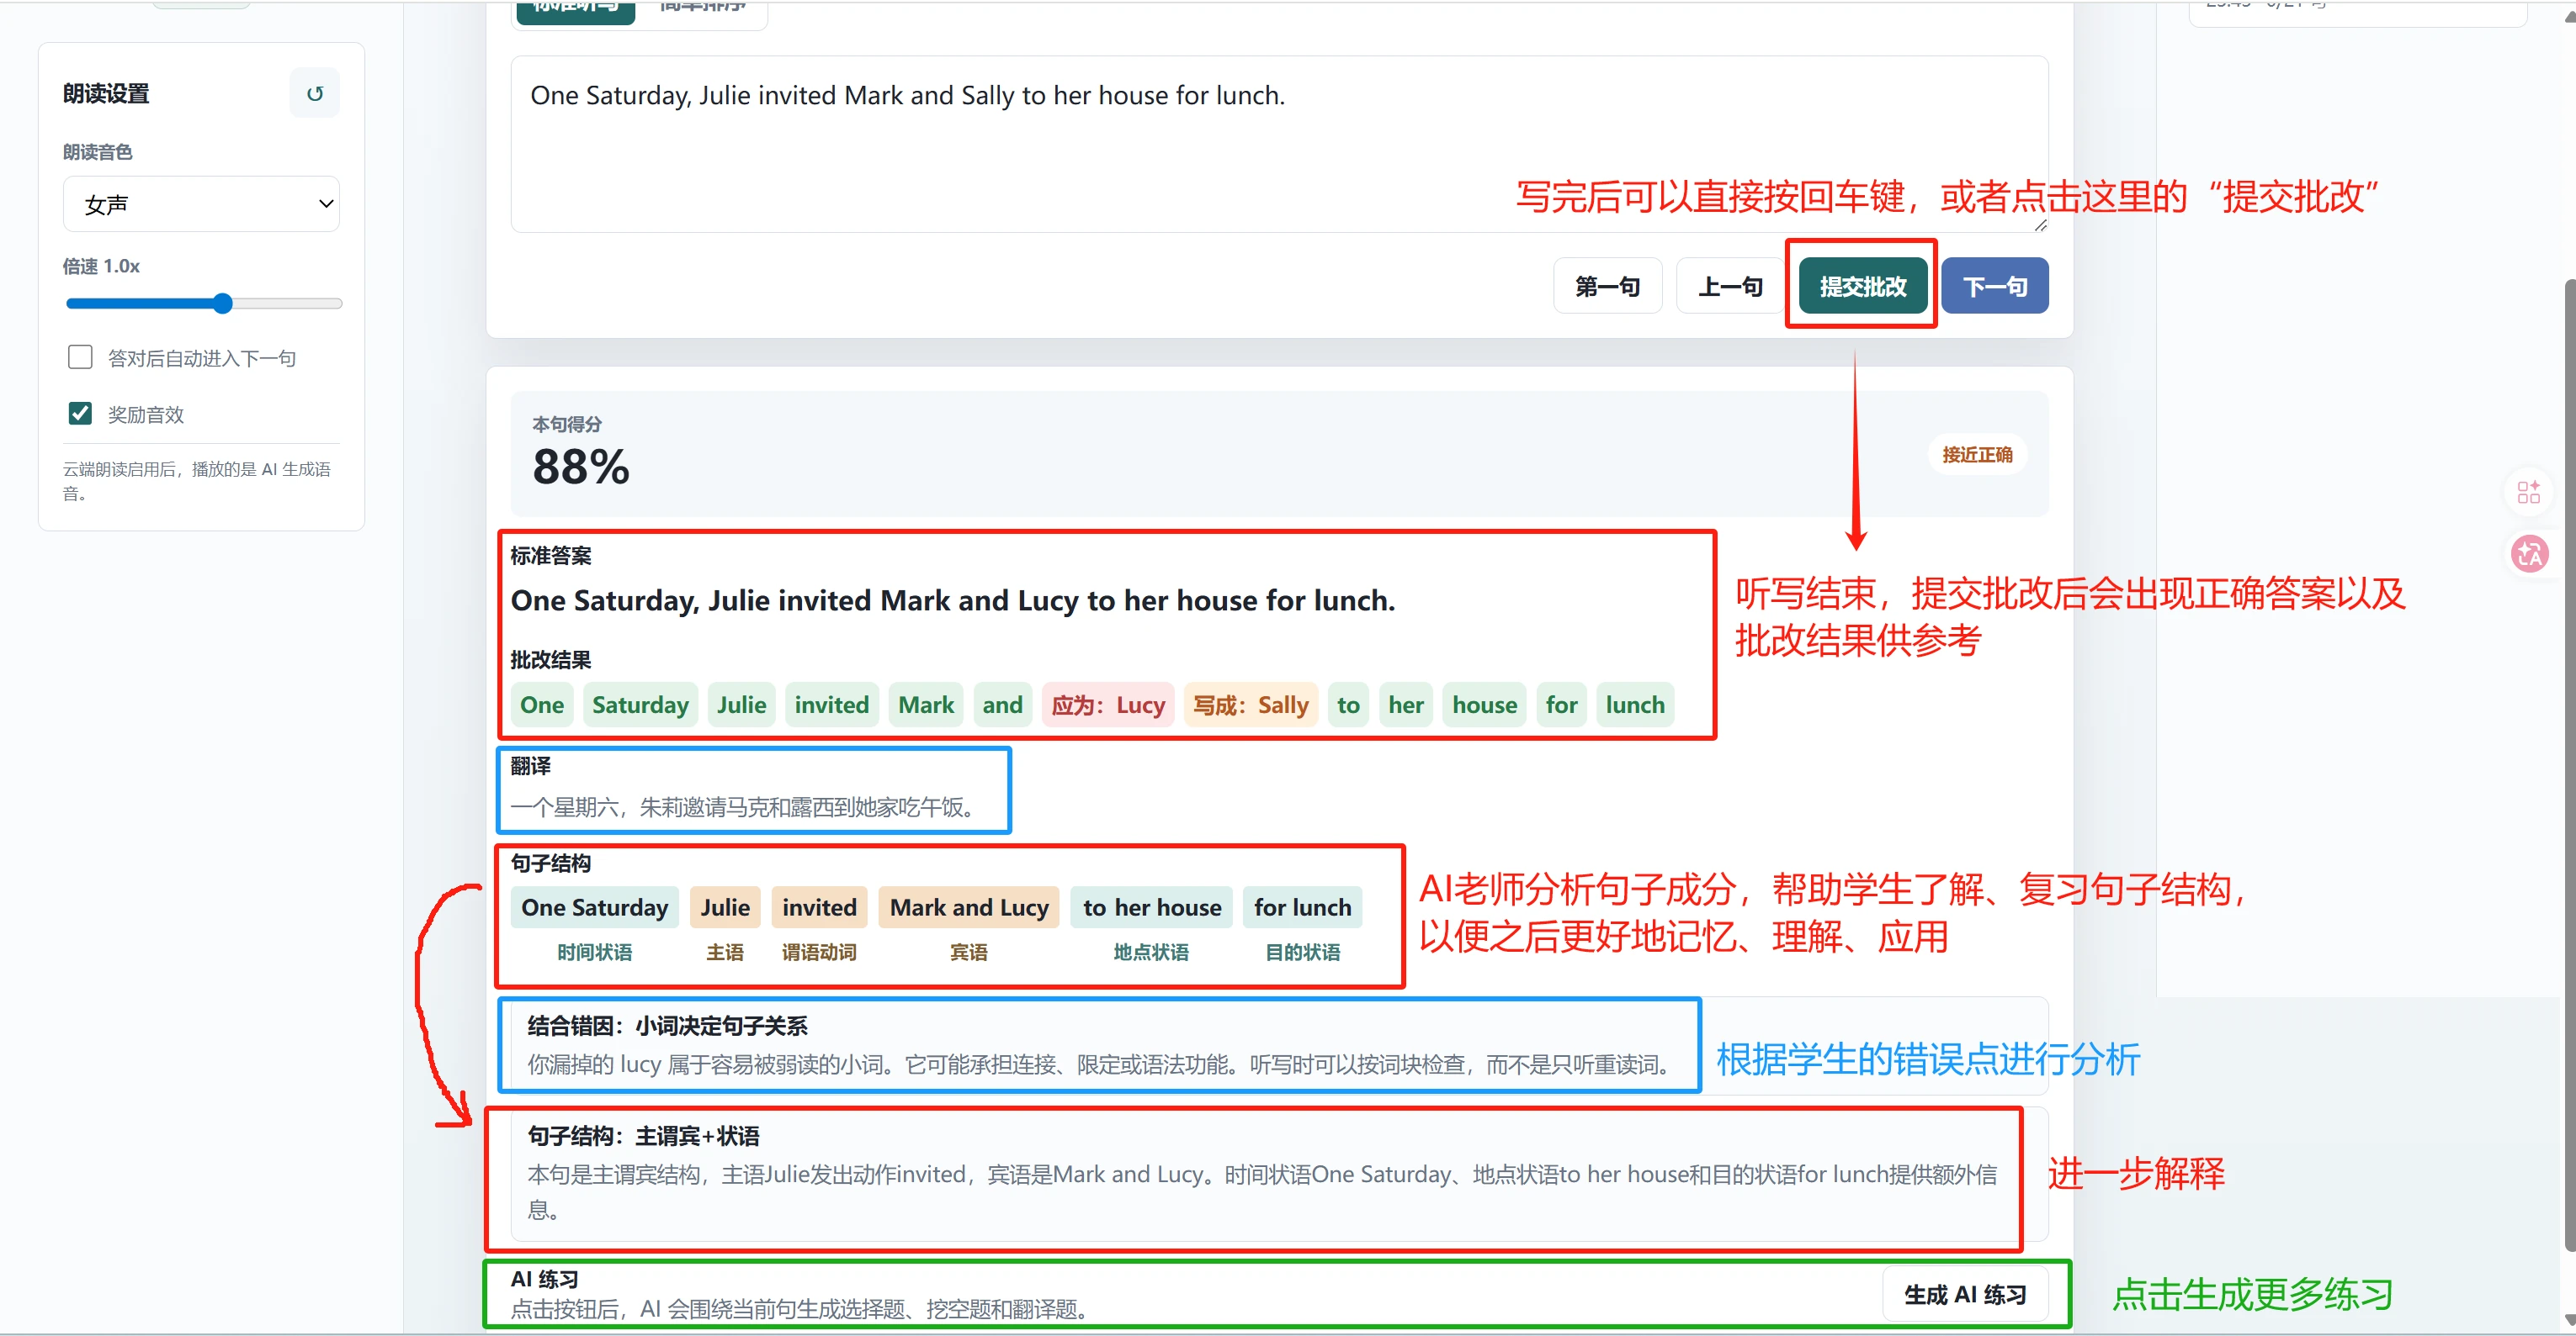Click the pink floating translate icon
The image size is (2576, 1336).
point(2529,552)
